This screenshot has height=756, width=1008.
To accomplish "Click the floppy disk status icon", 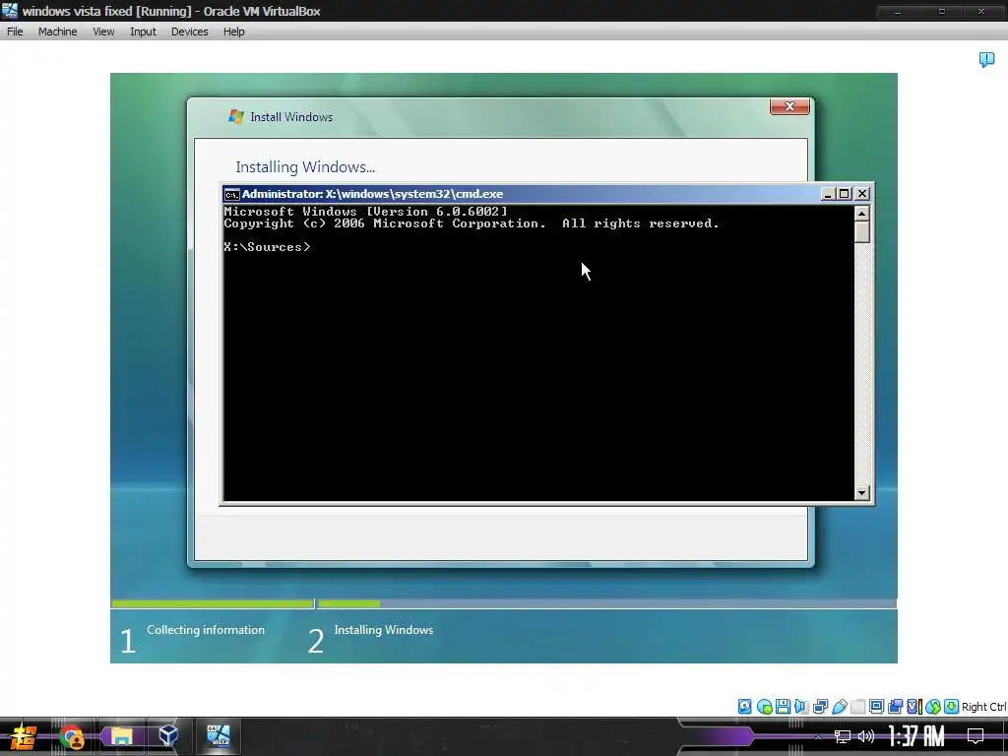I will [x=783, y=707].
